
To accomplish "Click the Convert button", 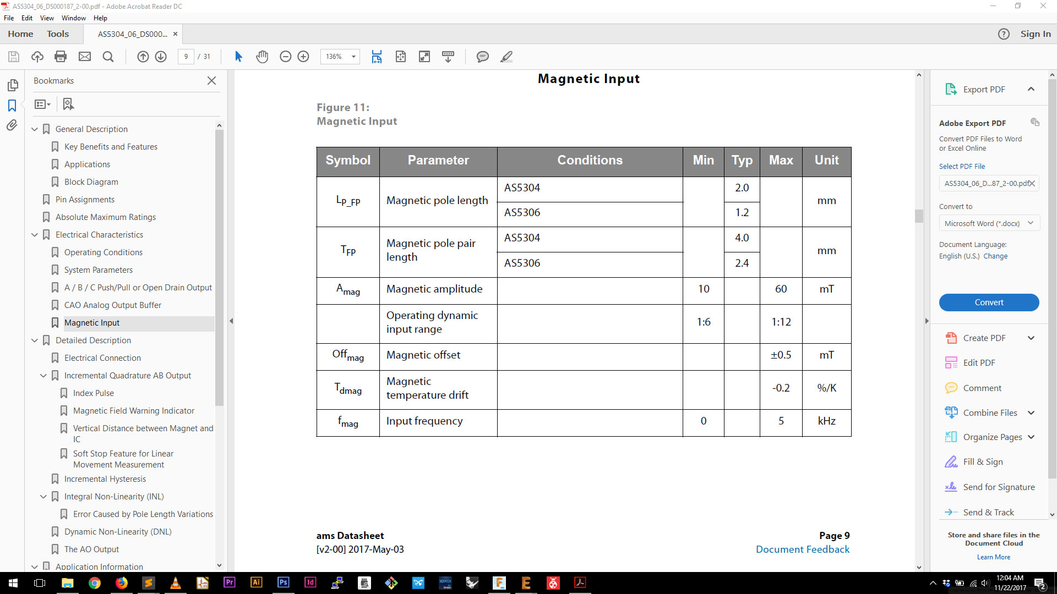I will (x=989, y=302).
